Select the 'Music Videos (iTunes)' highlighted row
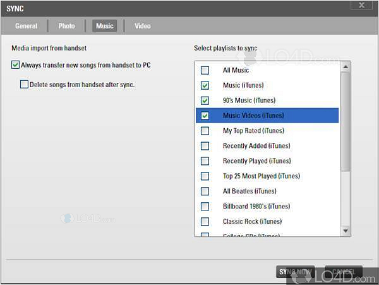The image size is (379, 285). pyautogui.click(x=267, y=116)
